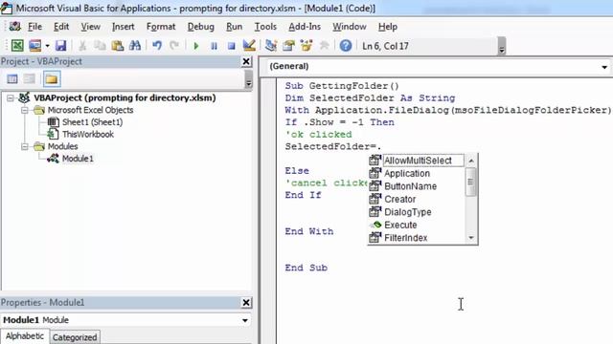This screenshot has height=344, width=613.
Task: Click the Toolbox icon in toolbar
Action: point(324,46)
